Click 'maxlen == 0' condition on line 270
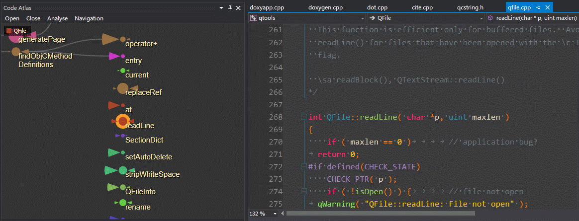This screenshot has height=221, width=579. tap(376, 142)
